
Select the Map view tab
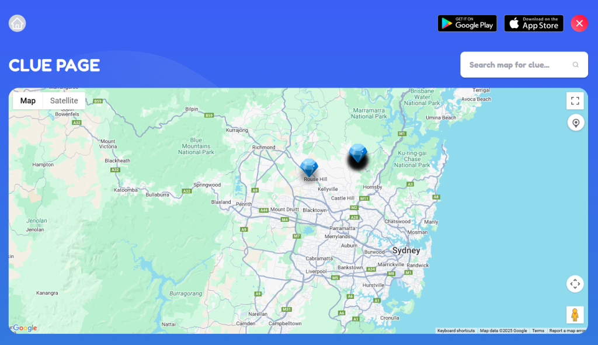tap(28, 101)
